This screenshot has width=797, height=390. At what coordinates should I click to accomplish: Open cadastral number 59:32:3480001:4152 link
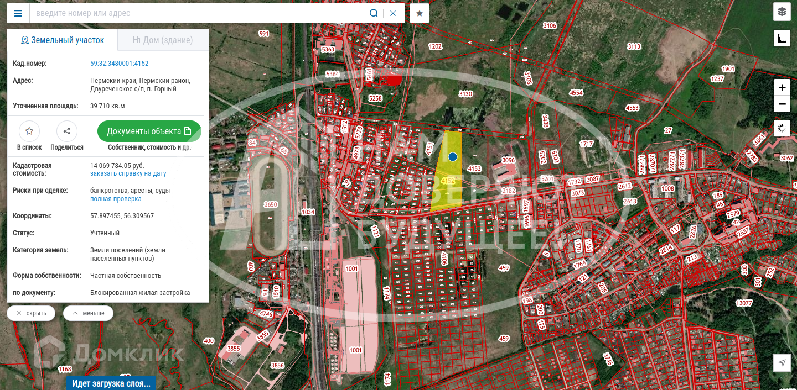click(119, 64)
